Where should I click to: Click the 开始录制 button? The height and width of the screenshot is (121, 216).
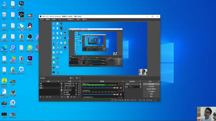click(151, 86)
